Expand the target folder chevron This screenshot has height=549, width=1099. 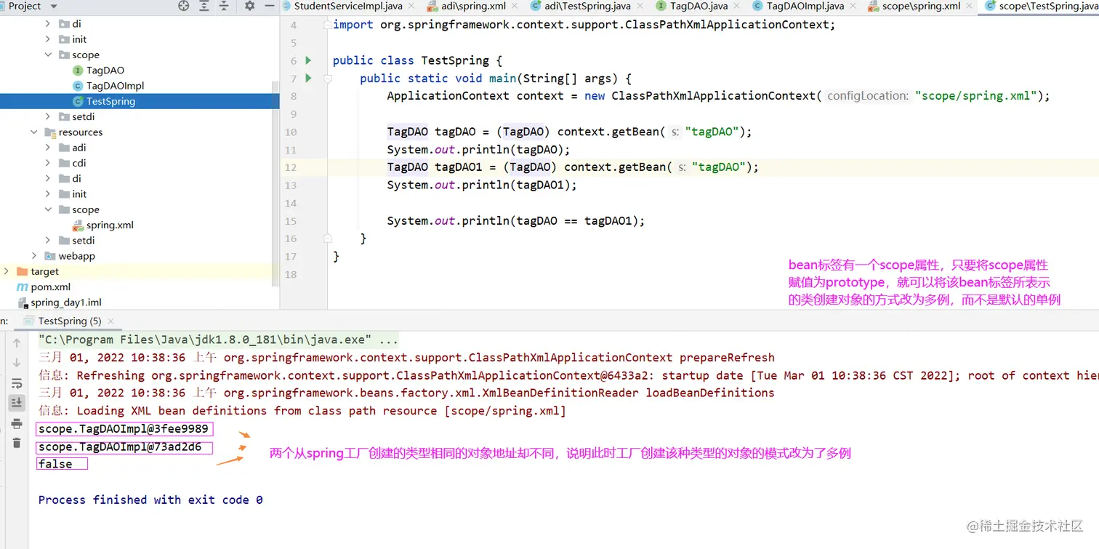[7, 271]
